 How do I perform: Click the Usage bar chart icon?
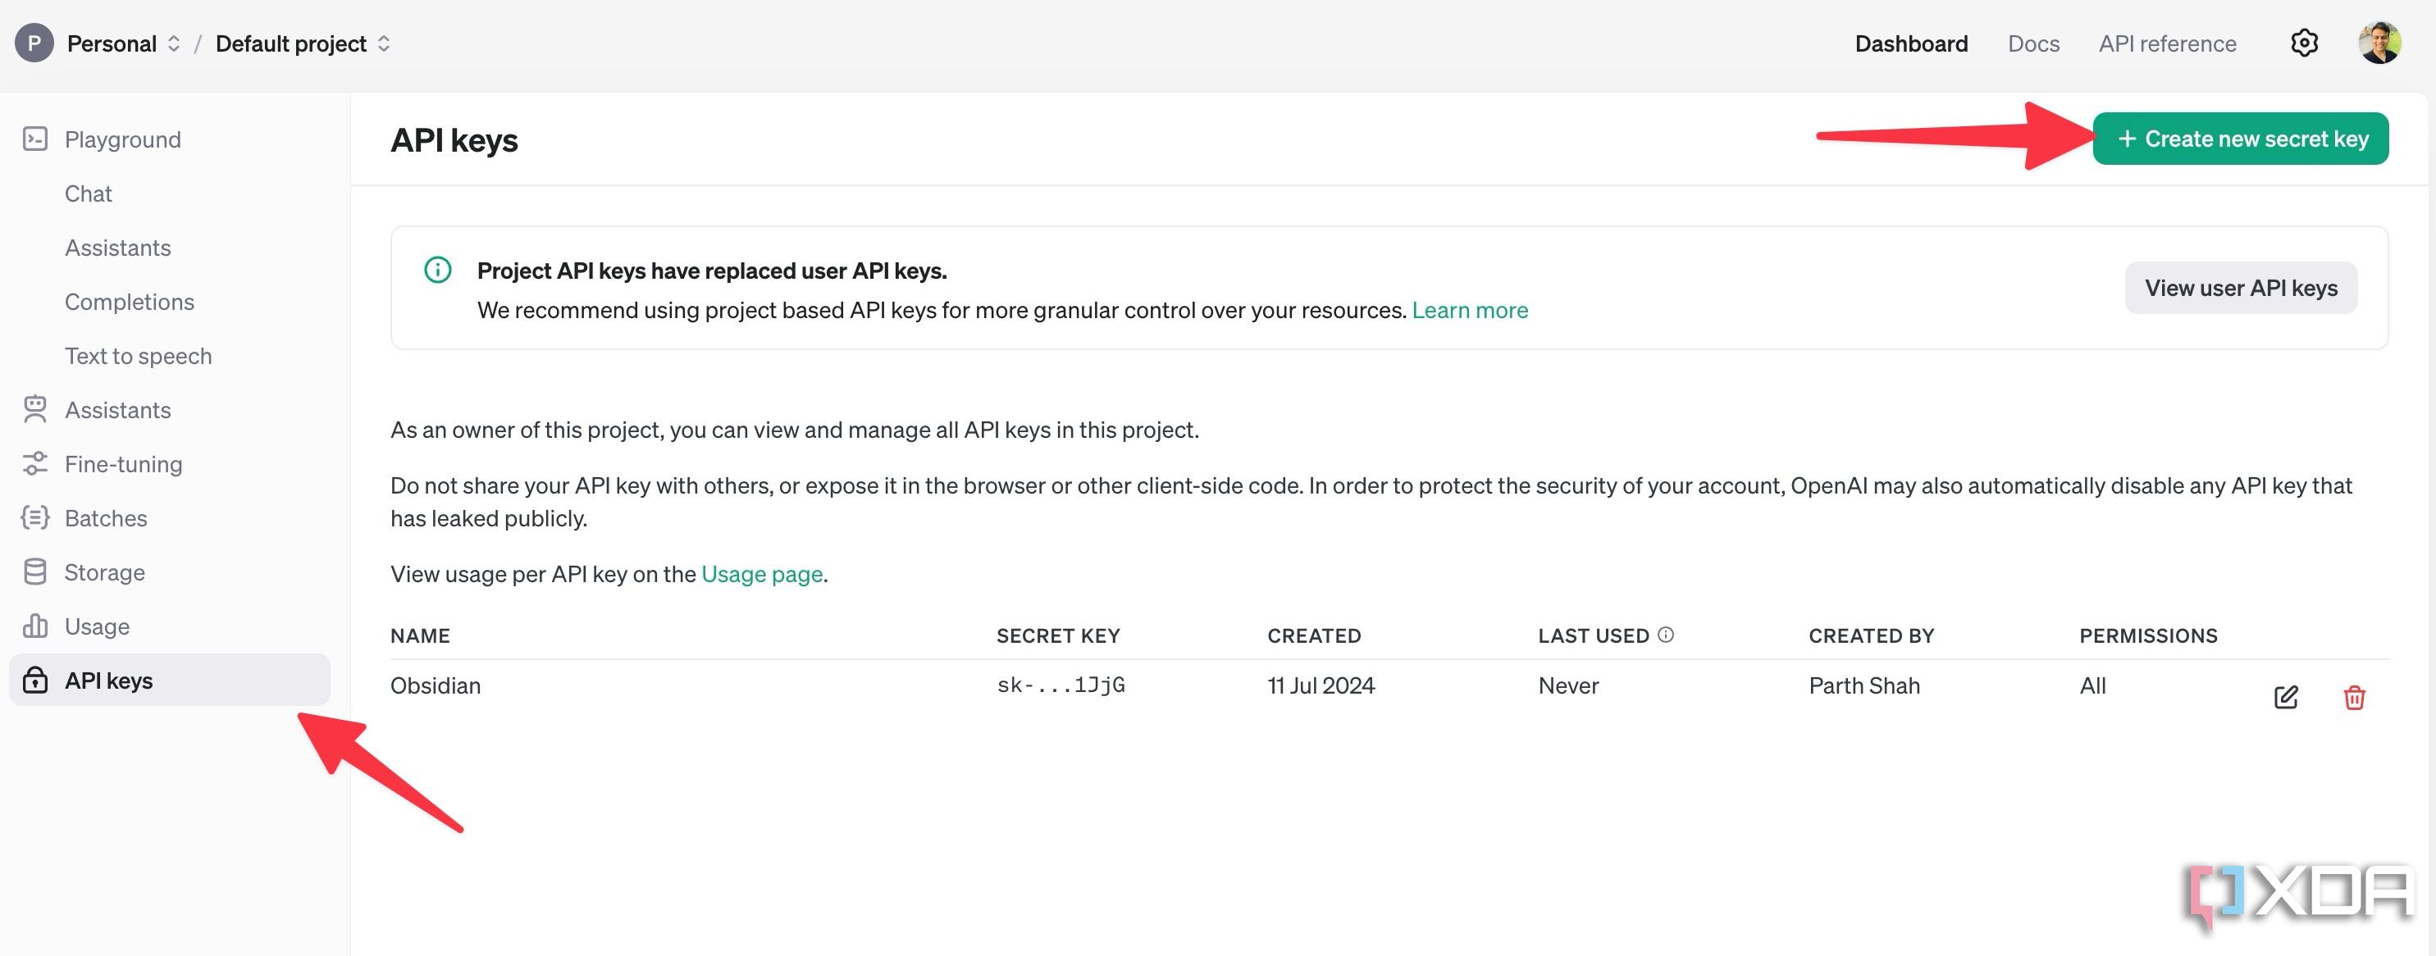coord(35,626)
